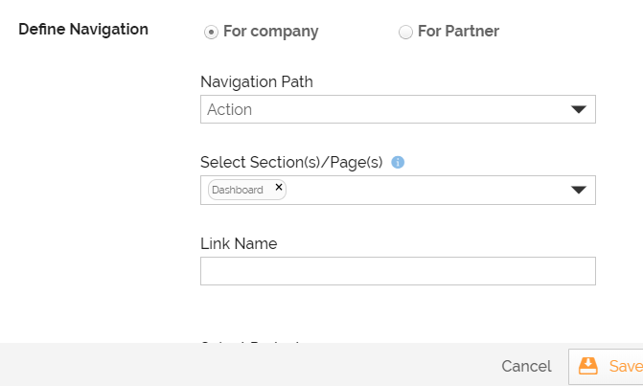
Task: Click the blue info icon beside Section(s)/Page(s)
Action: click(x=398, y=162)
